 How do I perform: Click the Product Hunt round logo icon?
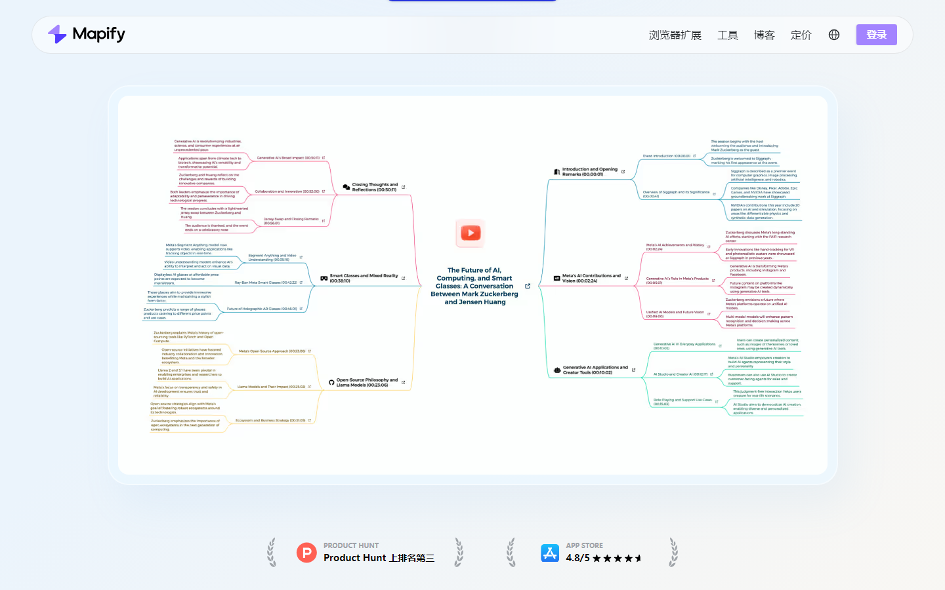pos(306,553)
